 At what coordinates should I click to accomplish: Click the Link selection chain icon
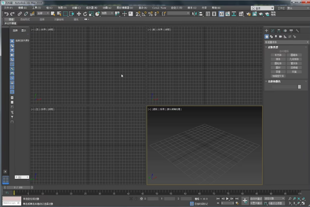click(20, 14)
